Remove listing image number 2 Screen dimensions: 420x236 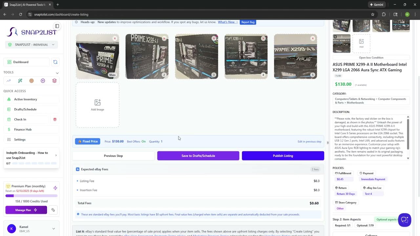point(164,38)
